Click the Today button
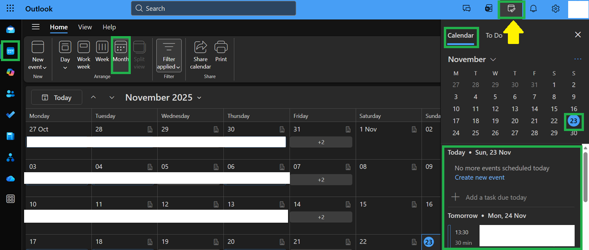This screenshot has width=589, height=250. 57,97
